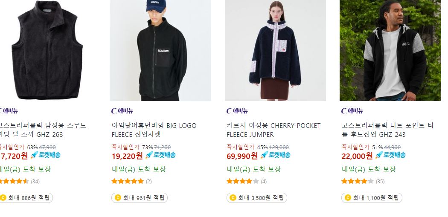
Task: Click the five-star rating with (2) reviews
Action: [x=128, y=181]
